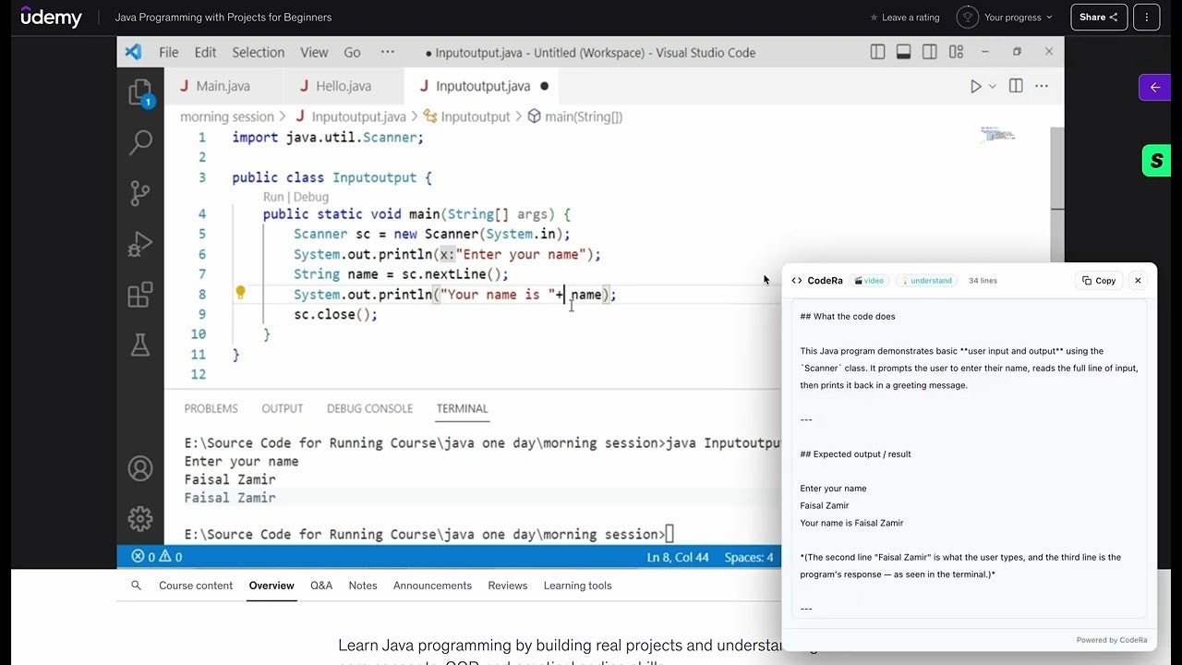Open Udemy more options kebab menu
Viewport: 1182px width, 665px height.
pyautogui.click(x=1146, y=18)
